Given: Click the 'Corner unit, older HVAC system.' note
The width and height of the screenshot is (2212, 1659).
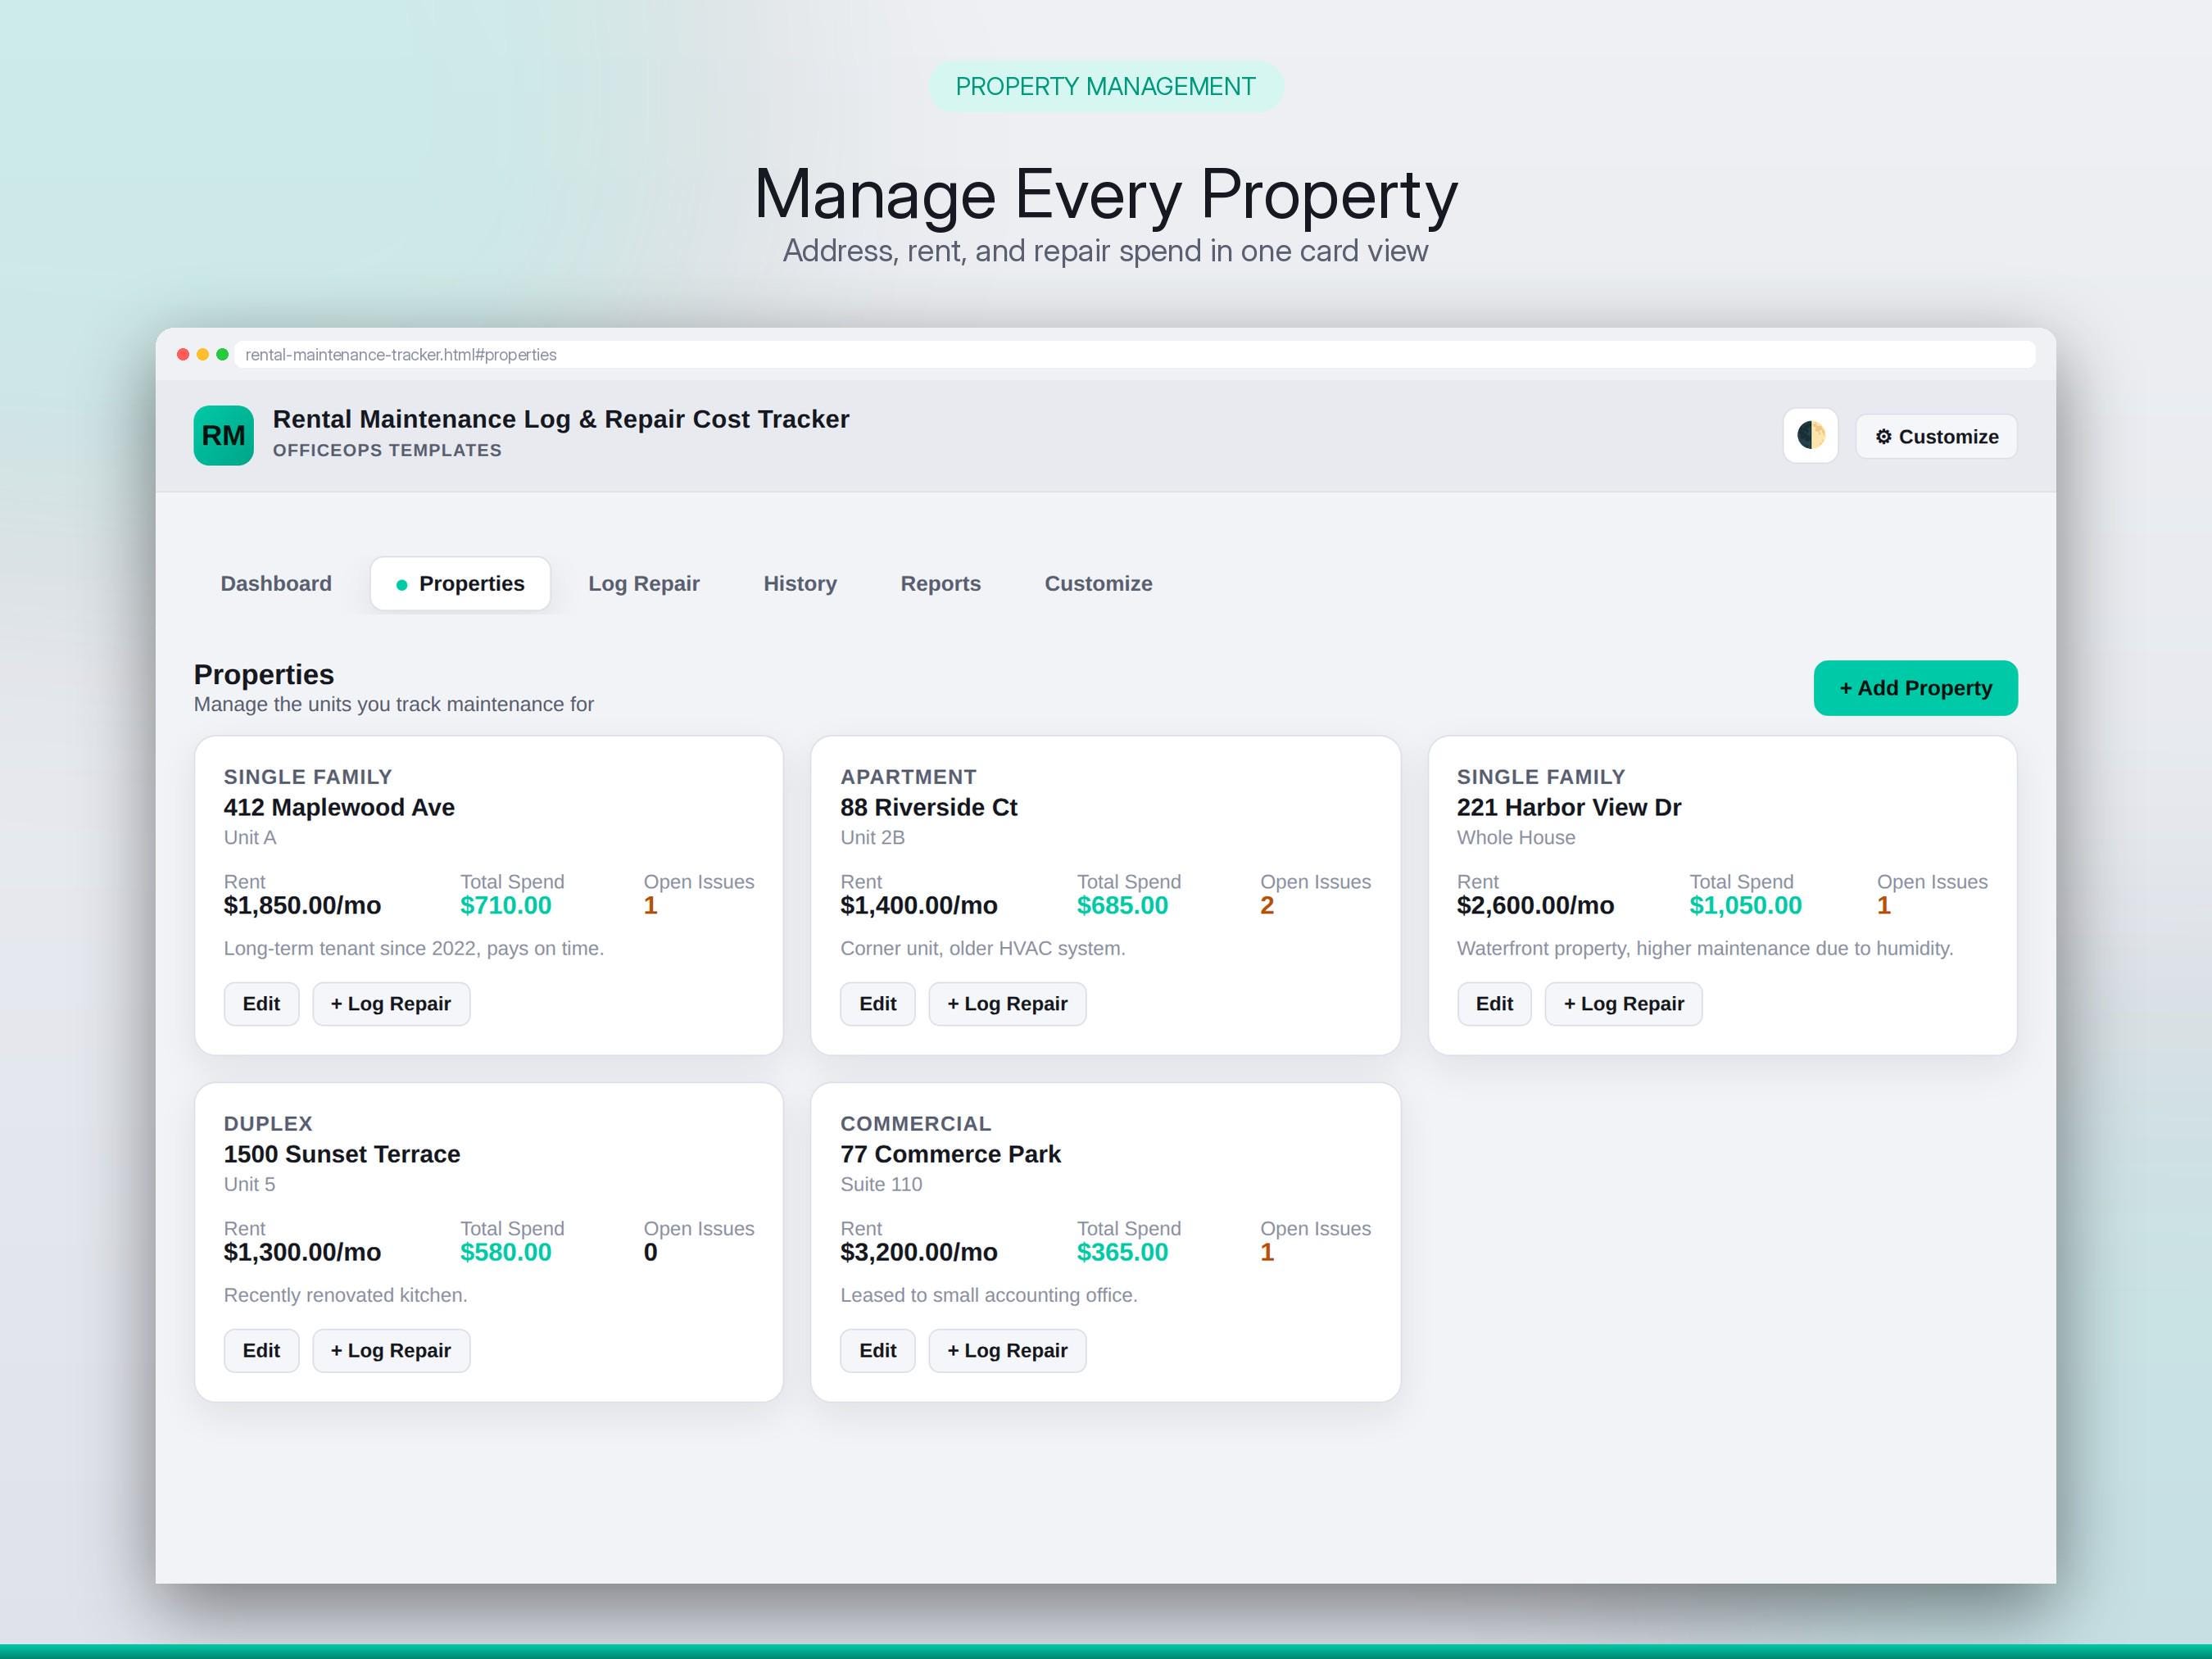Looking at the screenshot, I should coord(983,948).
